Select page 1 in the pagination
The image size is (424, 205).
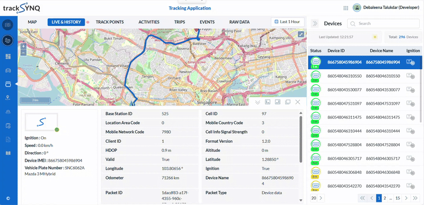379,198
